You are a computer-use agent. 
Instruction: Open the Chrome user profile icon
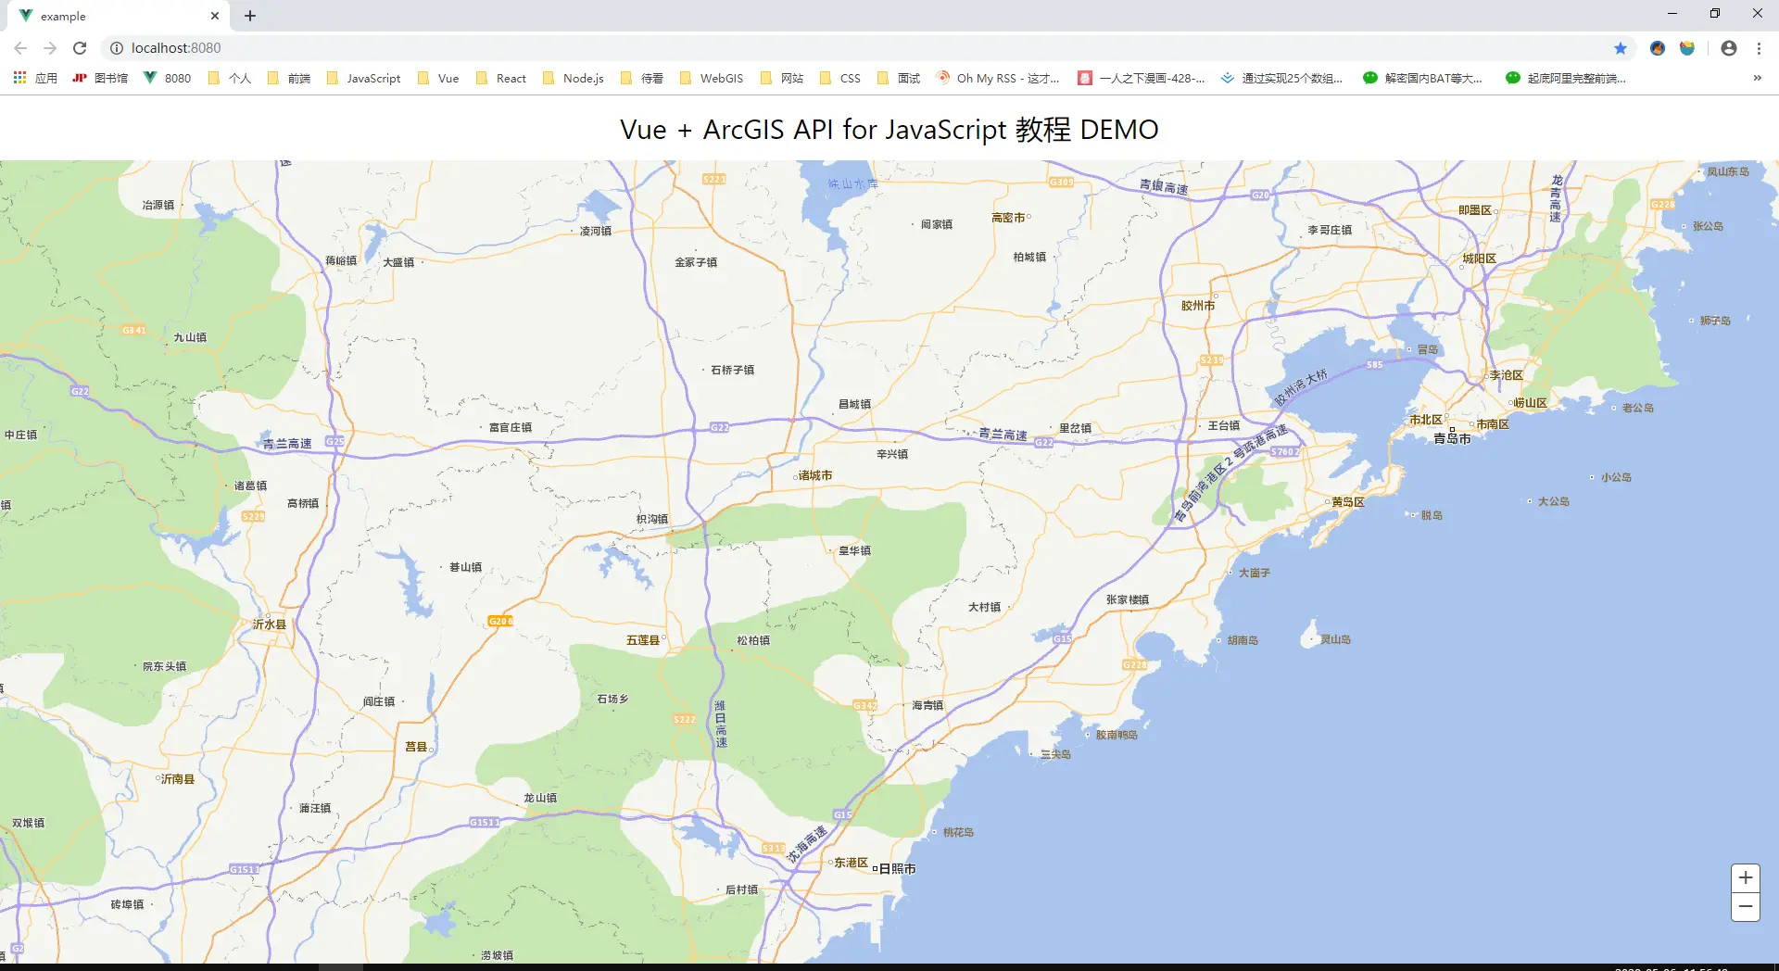[1729, 48]
